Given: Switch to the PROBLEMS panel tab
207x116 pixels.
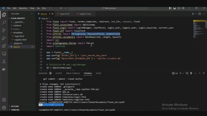Looking at the screenshot, I should [43, 73].
